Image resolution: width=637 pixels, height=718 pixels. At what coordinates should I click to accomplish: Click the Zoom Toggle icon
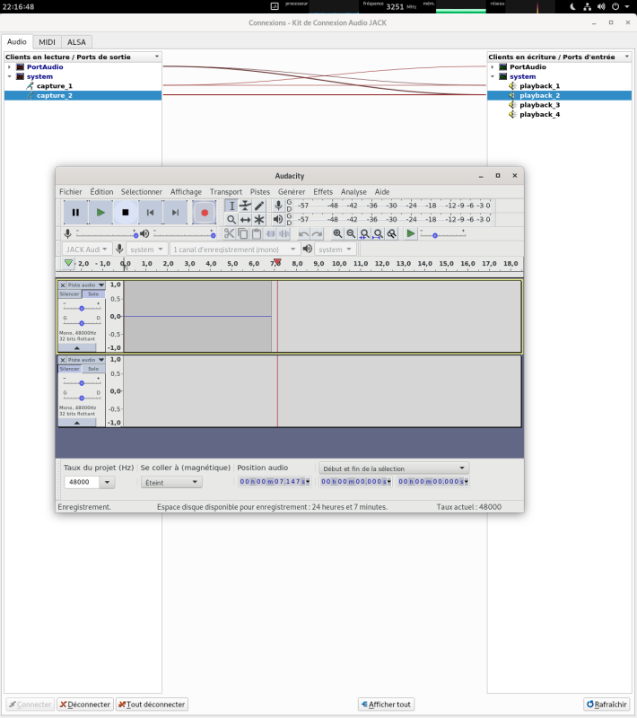(x=392, y=234)
